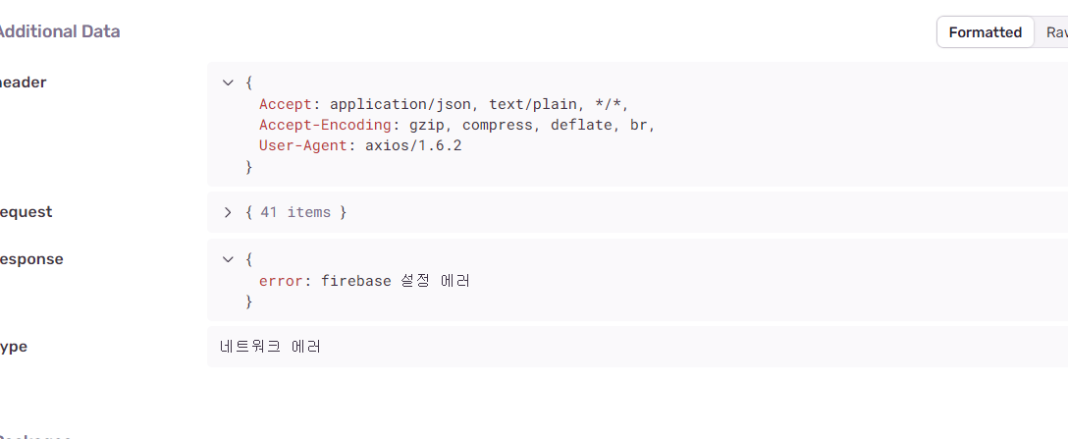Switch to the Raw view
The height and width of the screenshot is (439, 1068).
point(1054,32)
